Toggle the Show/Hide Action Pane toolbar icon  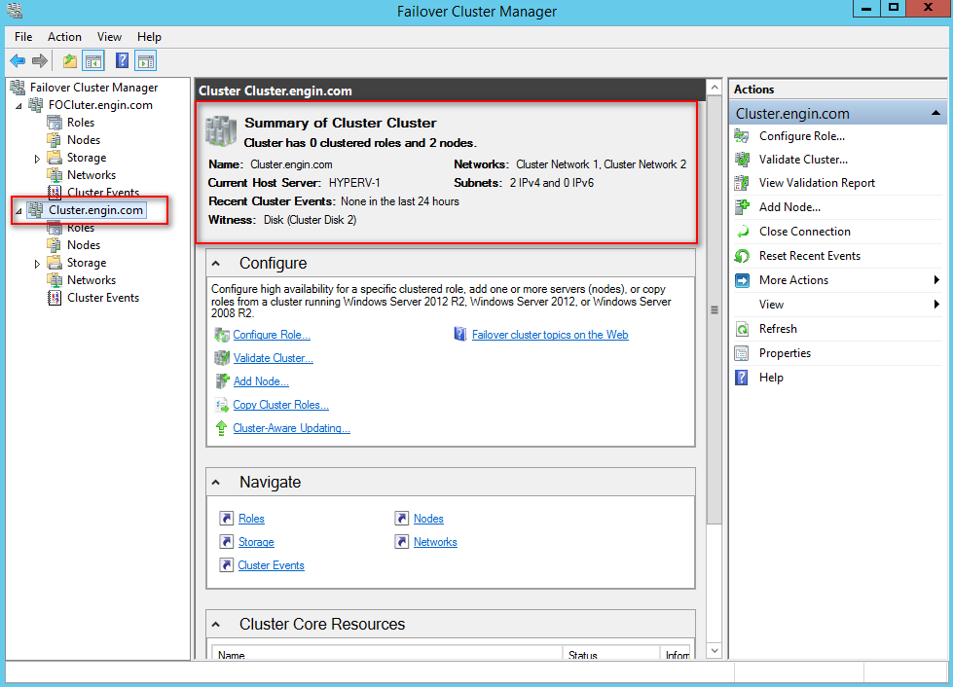coord(146,60)
